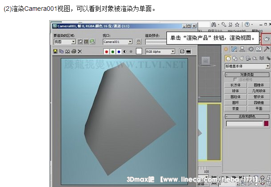Open the Modify panel tab
This screenshot has width=271, height=187.
click(x=235, y=49)
